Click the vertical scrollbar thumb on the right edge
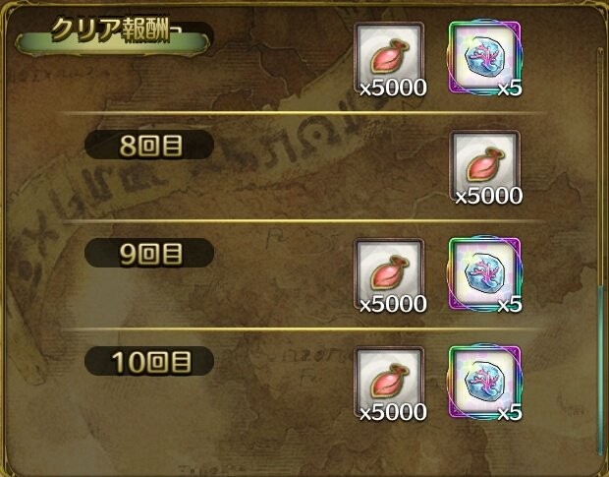The image size is (609, 477). point(600,370)
